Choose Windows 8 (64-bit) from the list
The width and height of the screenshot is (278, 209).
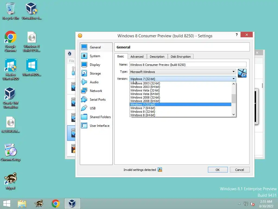[x=180, y=115]
